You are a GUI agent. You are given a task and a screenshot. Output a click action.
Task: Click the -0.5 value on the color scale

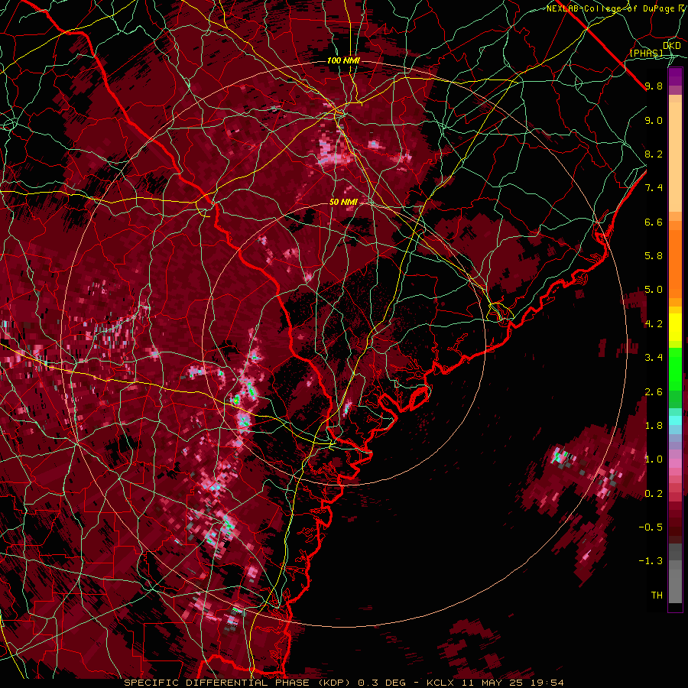pyautogui.click(x=651, y=527)
